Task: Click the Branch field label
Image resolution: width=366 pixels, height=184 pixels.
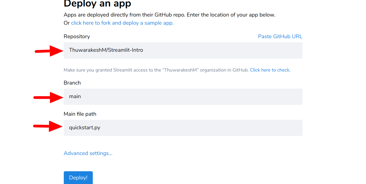Action: tap(72, 83)
